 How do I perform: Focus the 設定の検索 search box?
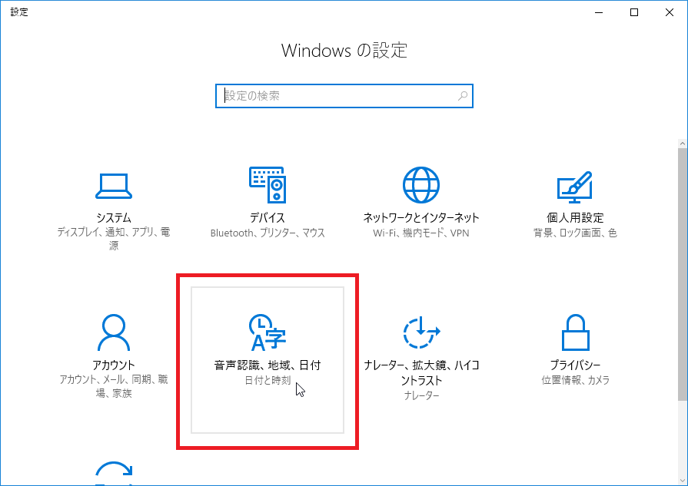pyautogui.click(x=344, y=95)
